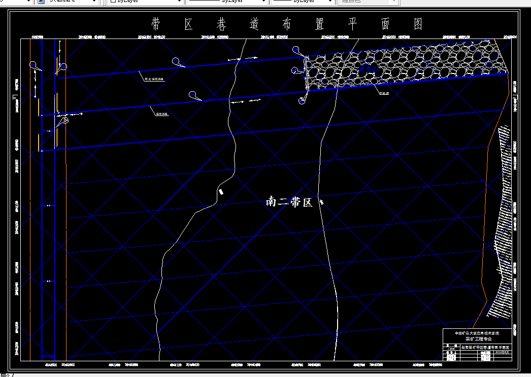Select drawing name 赵官煤矿带区巷道布置平面图 in title block

[x=485, y=347]
